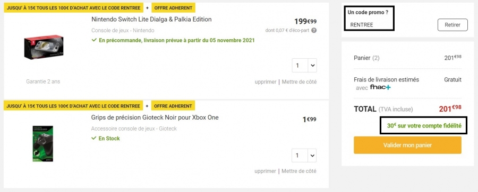Open the Gioteck grips quantity dropdown
478x192 pixels.
(304, 156)
